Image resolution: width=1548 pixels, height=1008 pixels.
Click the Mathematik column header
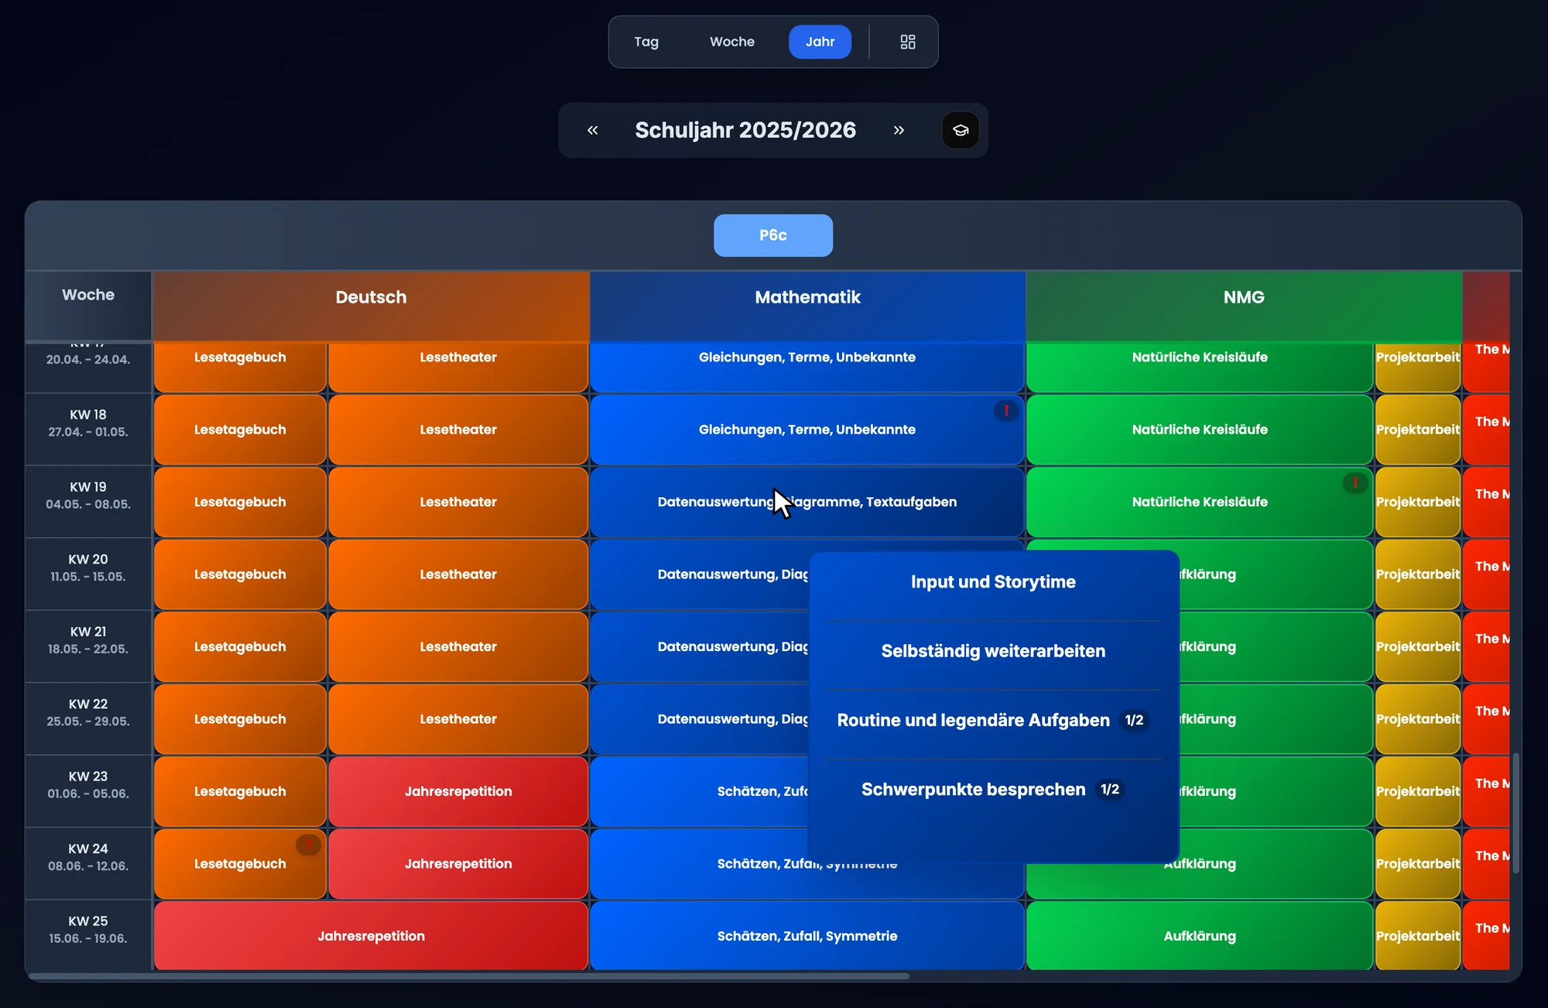(807, 306)
